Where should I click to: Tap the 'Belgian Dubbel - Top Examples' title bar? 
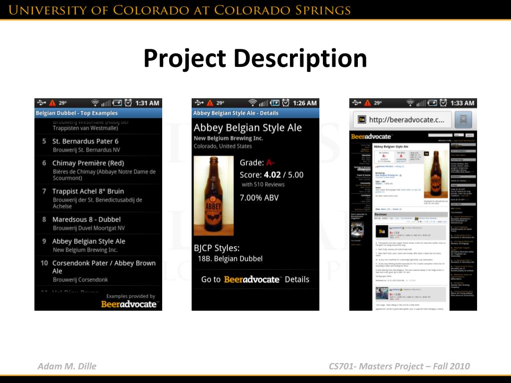click(98, 113)
